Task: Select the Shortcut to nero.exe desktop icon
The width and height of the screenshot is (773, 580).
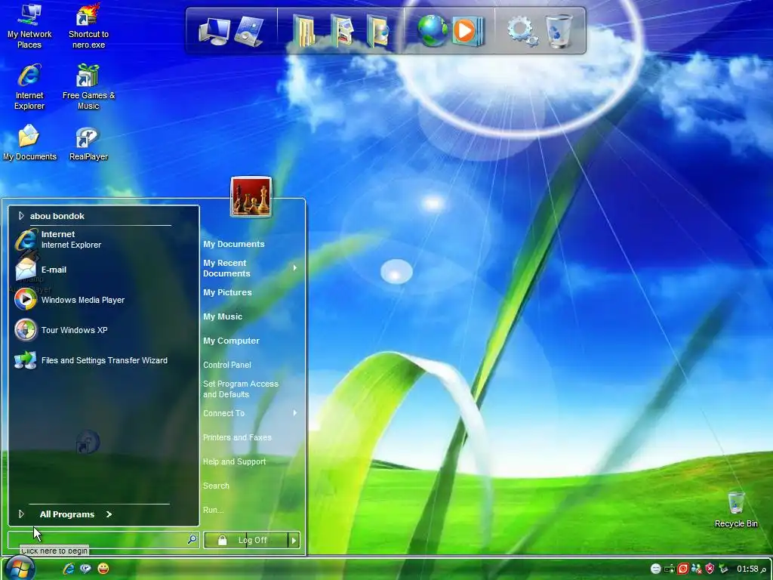Action: 88,26
